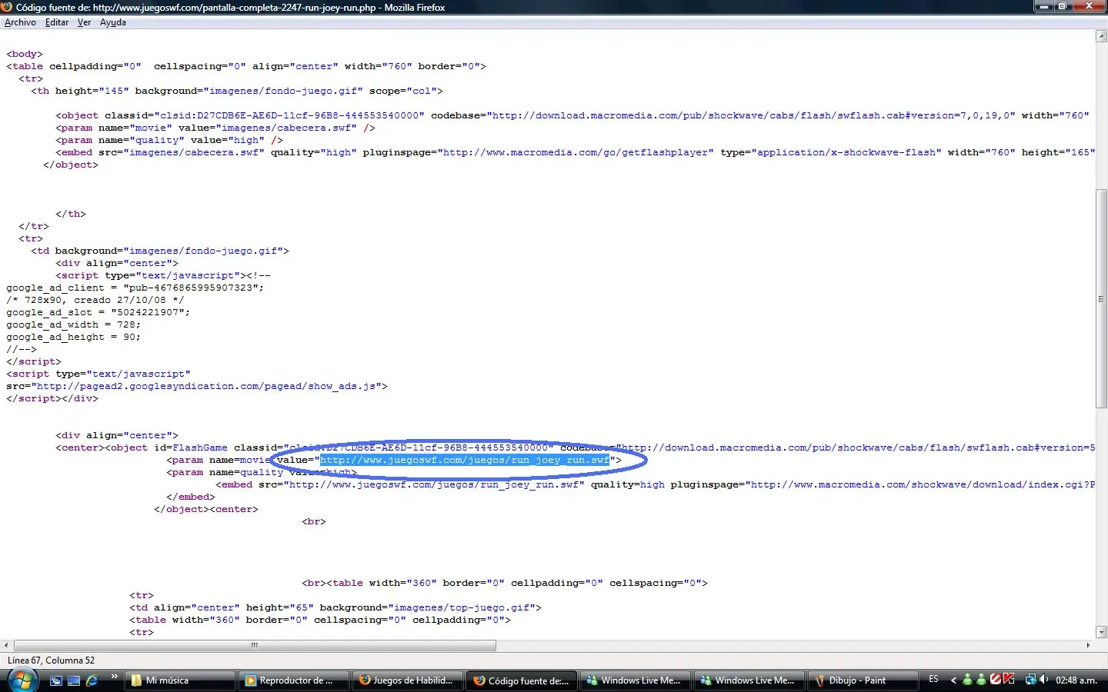Click the table cellspacing="0" cellpadding="0" bottom line
Screen dimensions: 1108x692
(320, 620)
